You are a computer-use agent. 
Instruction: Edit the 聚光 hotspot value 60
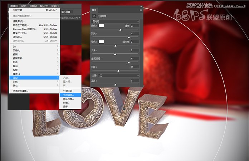pyautogui.click(x=135, y=33)
